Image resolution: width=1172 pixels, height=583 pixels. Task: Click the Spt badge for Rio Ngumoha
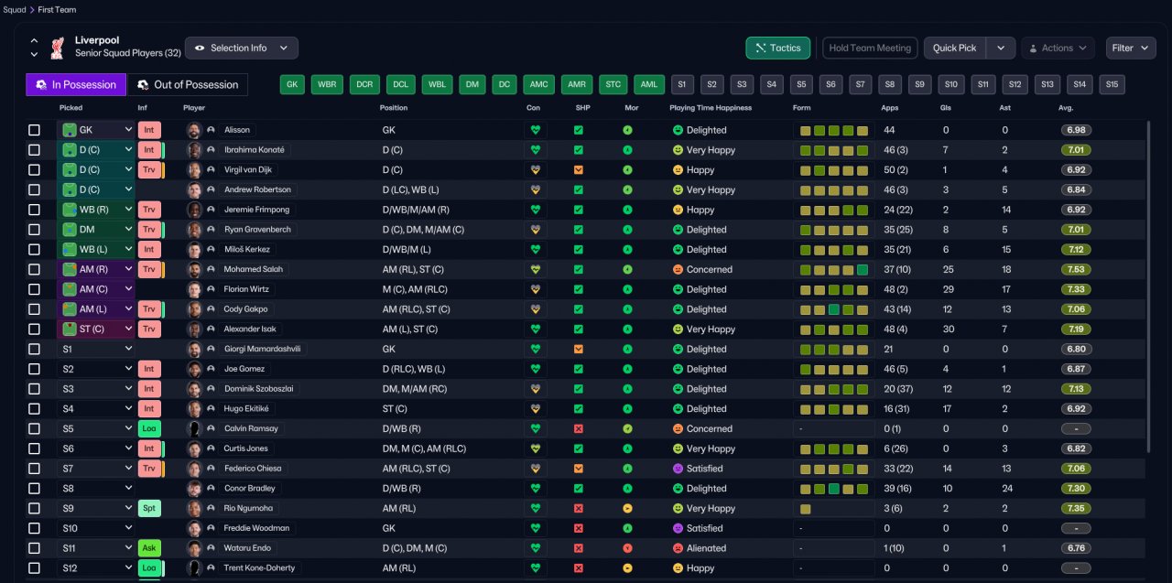pyautogui.click(x=149, y=508)
